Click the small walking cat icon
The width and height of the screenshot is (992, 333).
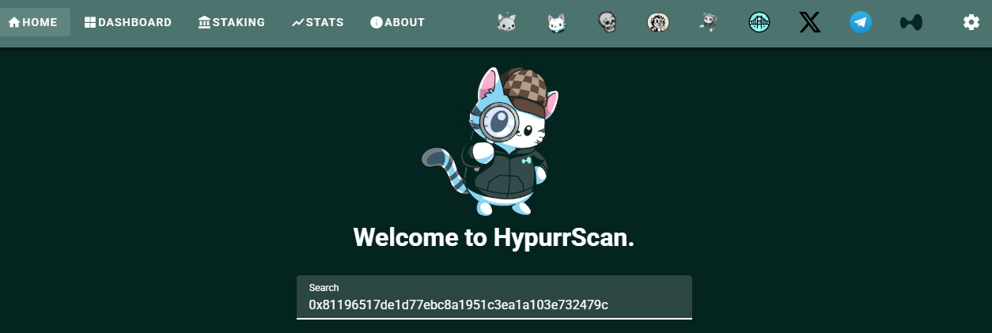click(708, 22)
